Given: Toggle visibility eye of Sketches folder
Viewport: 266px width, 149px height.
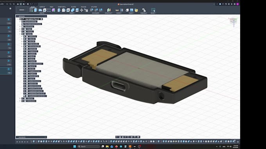Looking at the screenshot, I should pos(23,98).
